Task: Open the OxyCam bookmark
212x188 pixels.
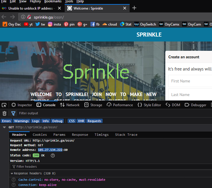Action: tap(191, 24)
